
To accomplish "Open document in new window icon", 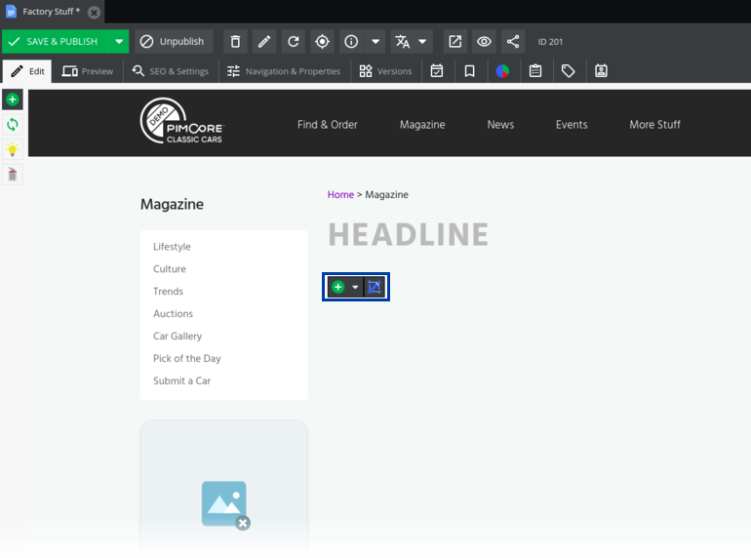I will [455, 42].
